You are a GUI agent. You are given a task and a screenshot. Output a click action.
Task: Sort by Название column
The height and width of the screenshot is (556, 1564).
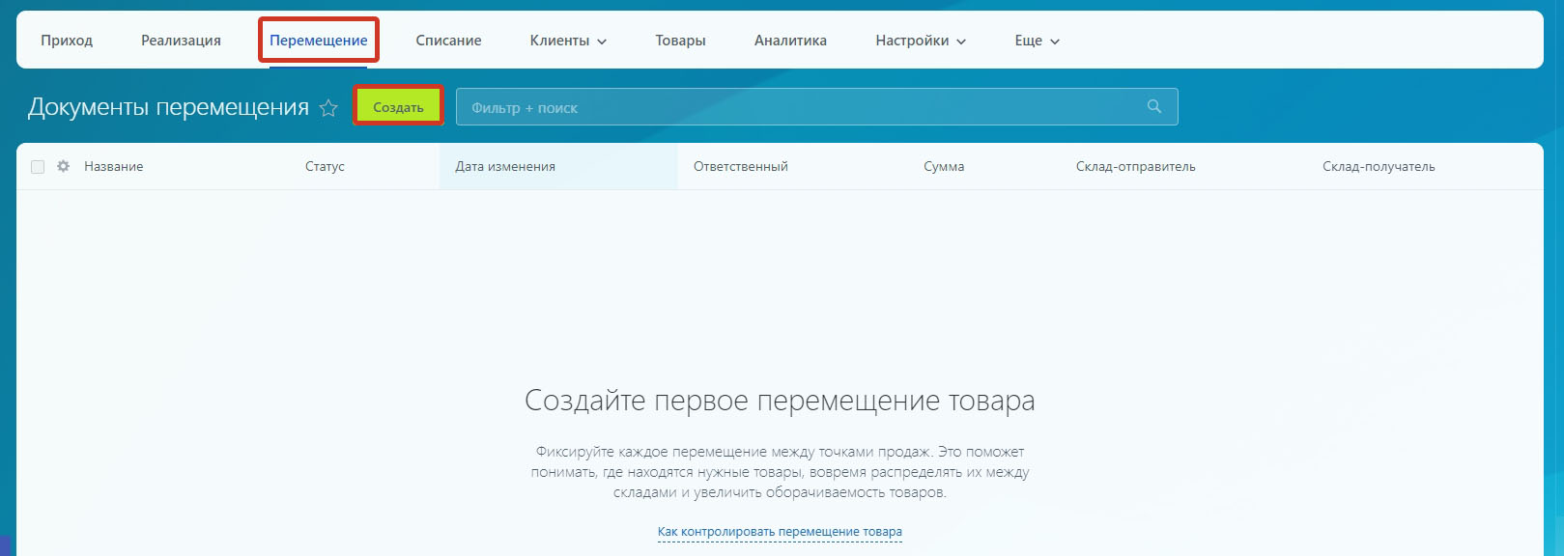pyautogui.click(x=114, y=166)
